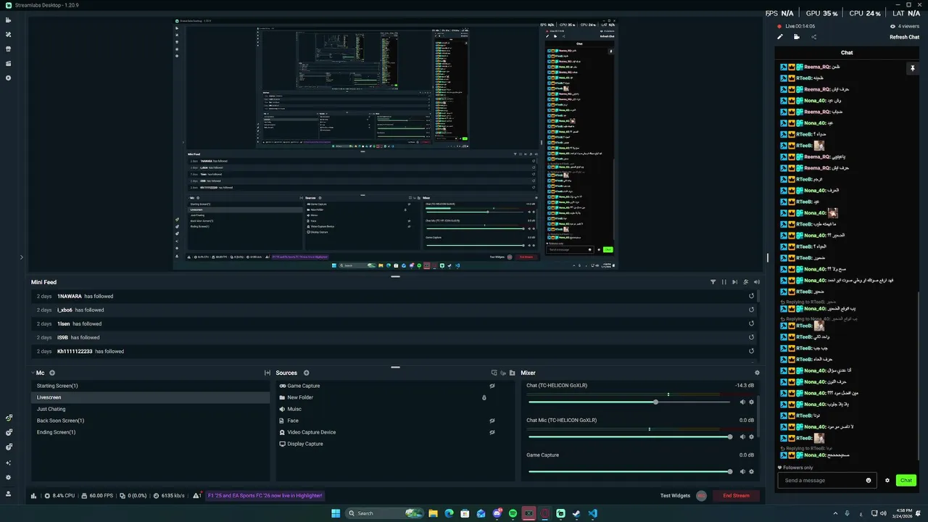
Task: Open the App Store icon in sidebar
Action: 9,49
